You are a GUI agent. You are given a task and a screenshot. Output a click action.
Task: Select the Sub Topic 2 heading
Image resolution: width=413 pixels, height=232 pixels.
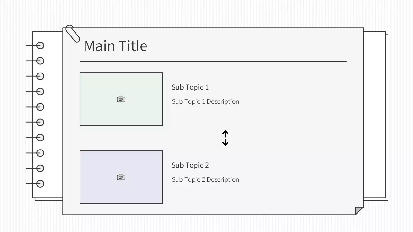190,165
